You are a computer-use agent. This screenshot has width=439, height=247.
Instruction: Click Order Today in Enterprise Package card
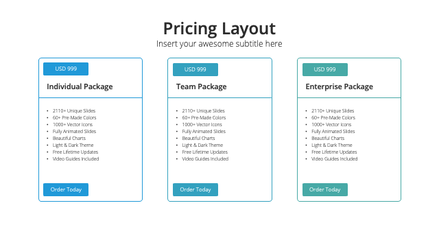tap(325, 189)
